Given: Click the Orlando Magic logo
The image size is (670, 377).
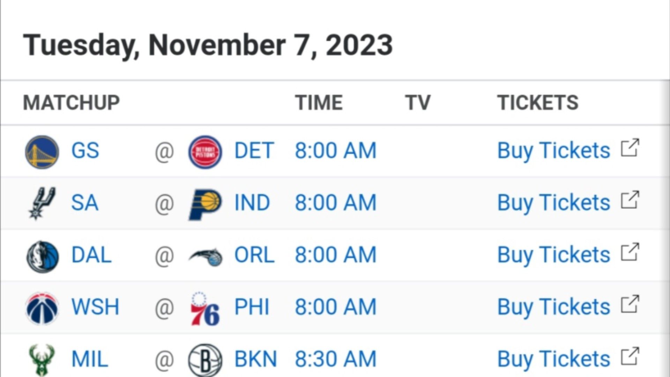Looking at the screenshot, I should pos(206,257).
